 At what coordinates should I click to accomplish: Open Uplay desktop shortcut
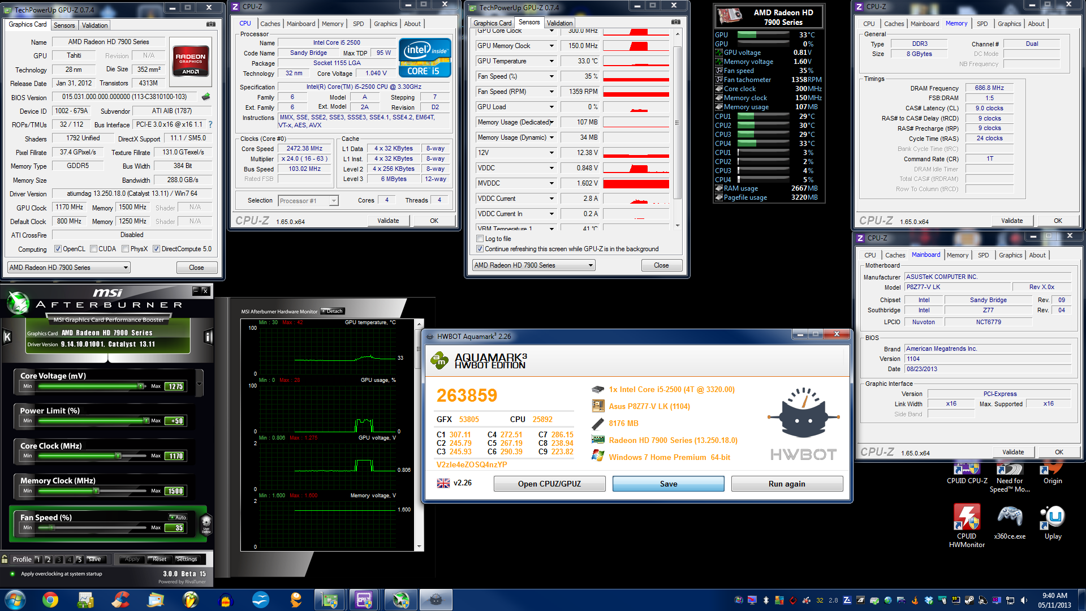(1053, 522)
